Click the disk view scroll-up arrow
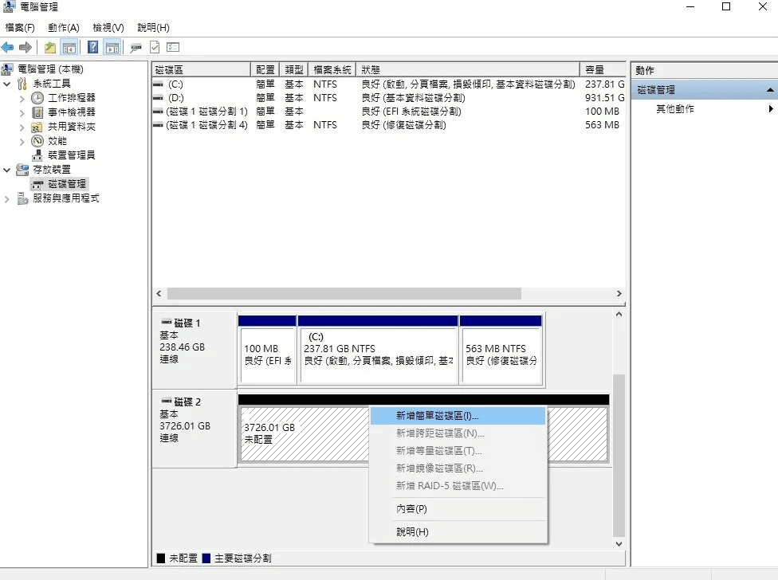 click(619, 314)
